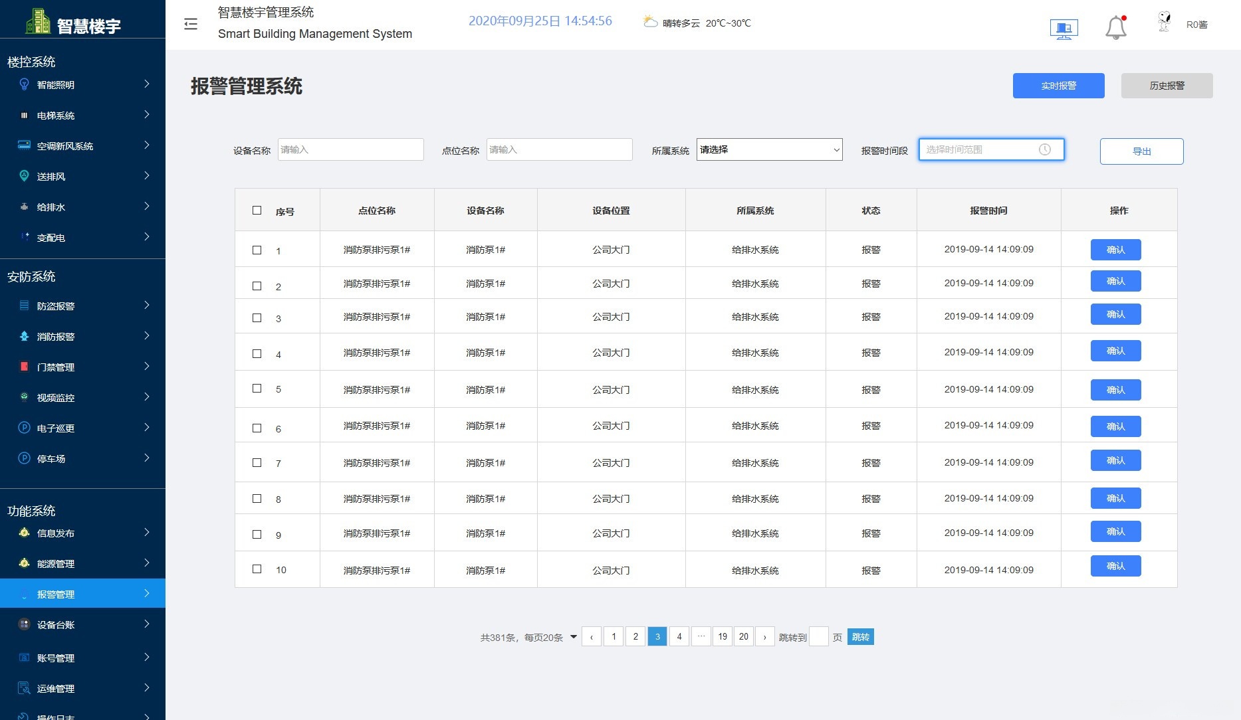Click the 账号管理 icon
The image size is (1241, 720).
pyautogui.click(x=24, y=658)
